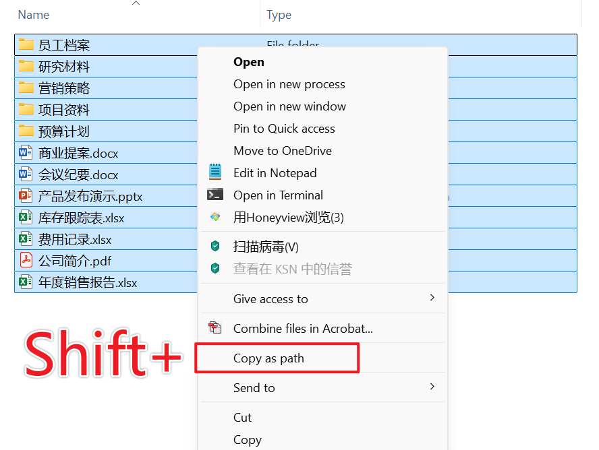The image size is (599, 450).
Task: Select the folder name 预算计划
Action: tap(64, 131)
